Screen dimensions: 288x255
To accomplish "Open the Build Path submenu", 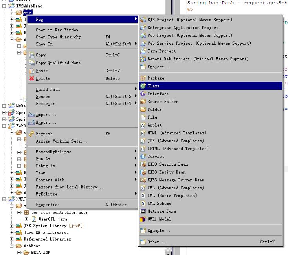I will coord(83,90).
